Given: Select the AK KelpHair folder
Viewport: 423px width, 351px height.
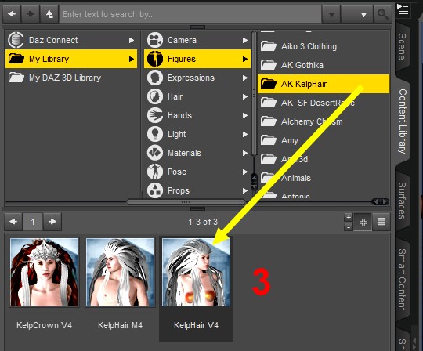Looking at the screenshot, I should [x=324, y=84].
